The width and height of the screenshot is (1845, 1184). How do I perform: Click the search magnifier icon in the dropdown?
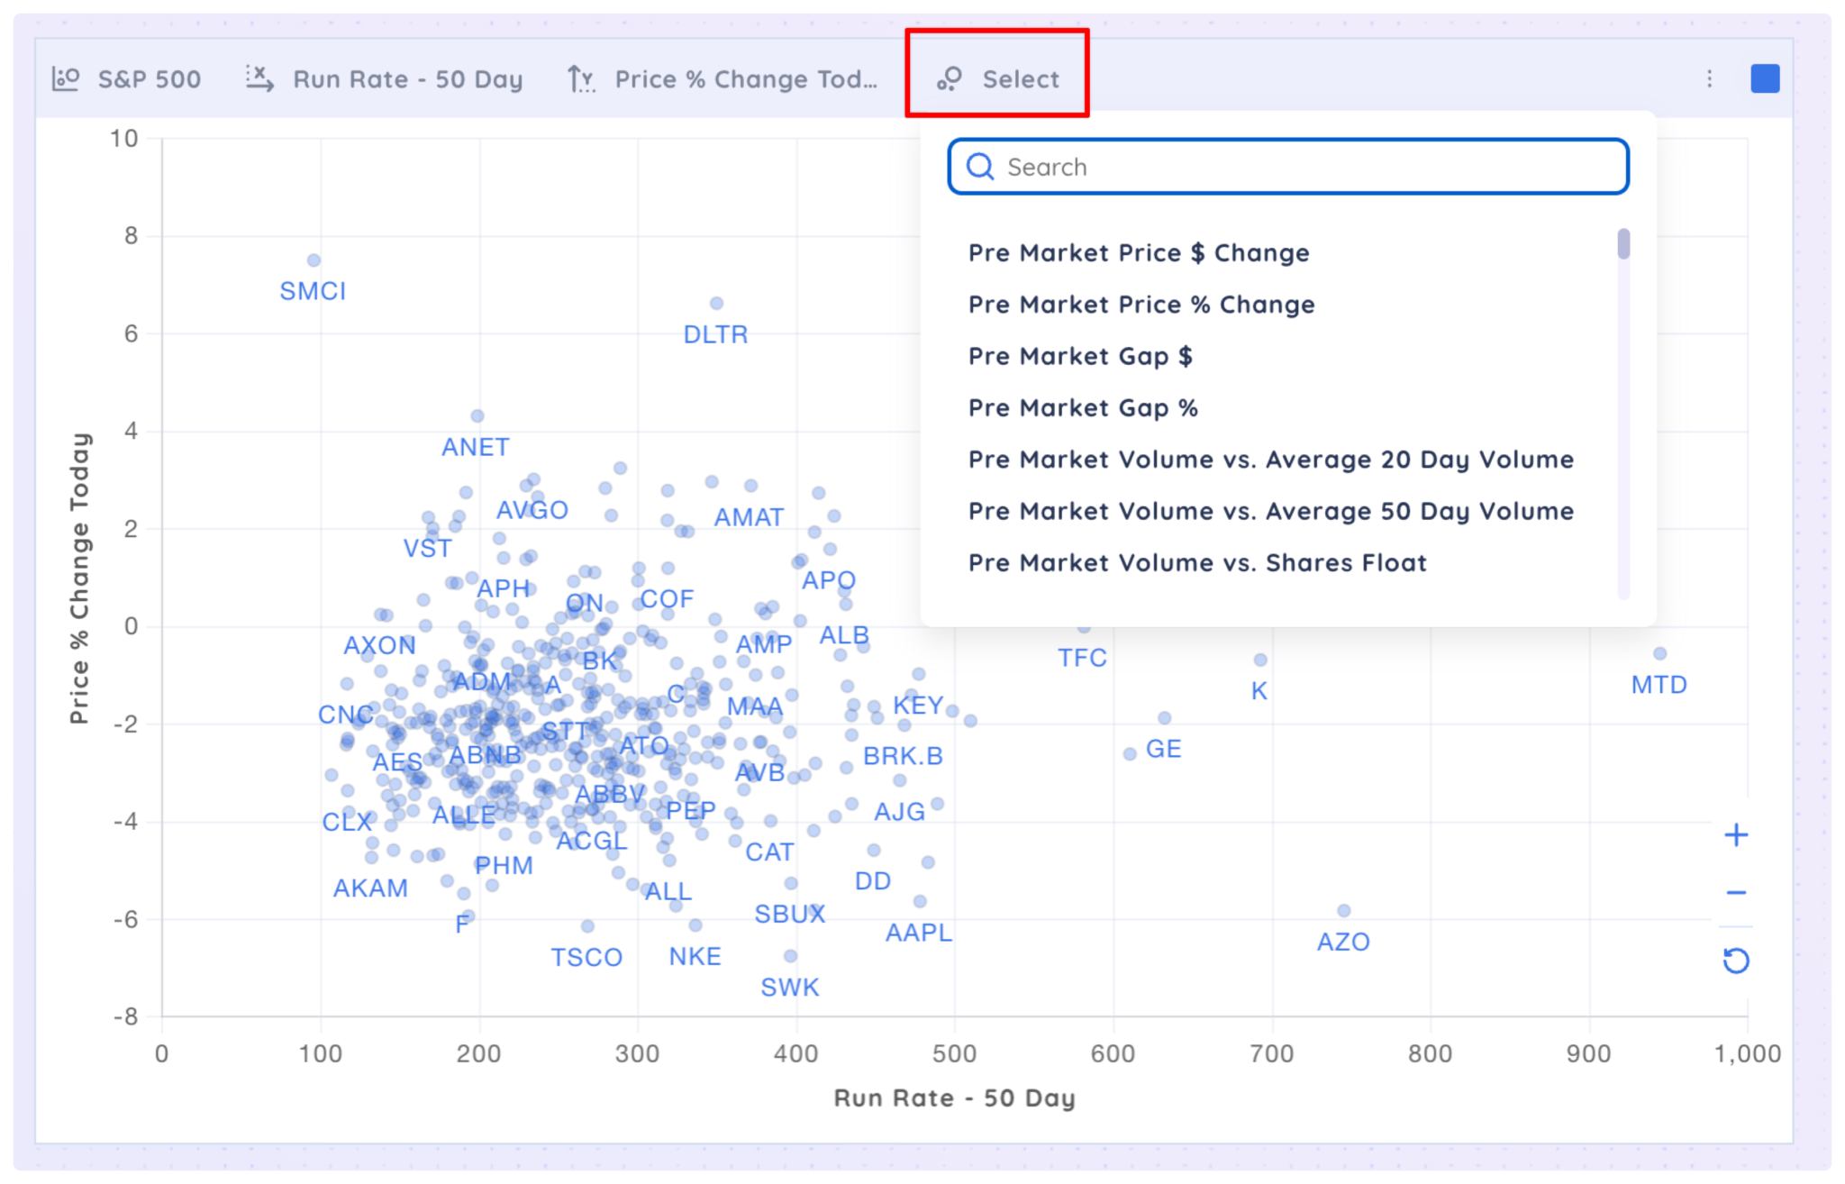click(x=981, y=167)
